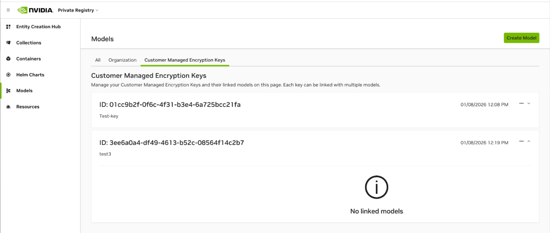Open the Organization tab
550x233 pixels.
click(x=122, y=60)
